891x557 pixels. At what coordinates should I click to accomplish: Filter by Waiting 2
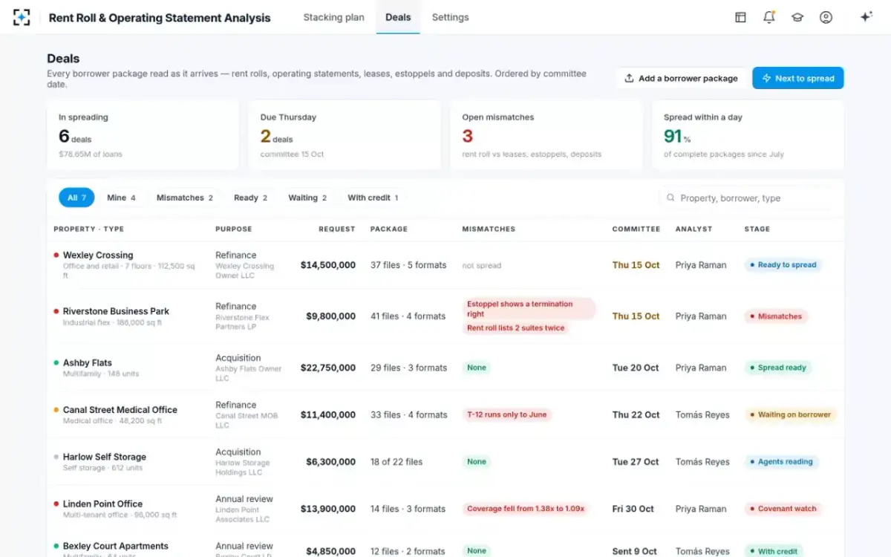[x=307, y=198]
